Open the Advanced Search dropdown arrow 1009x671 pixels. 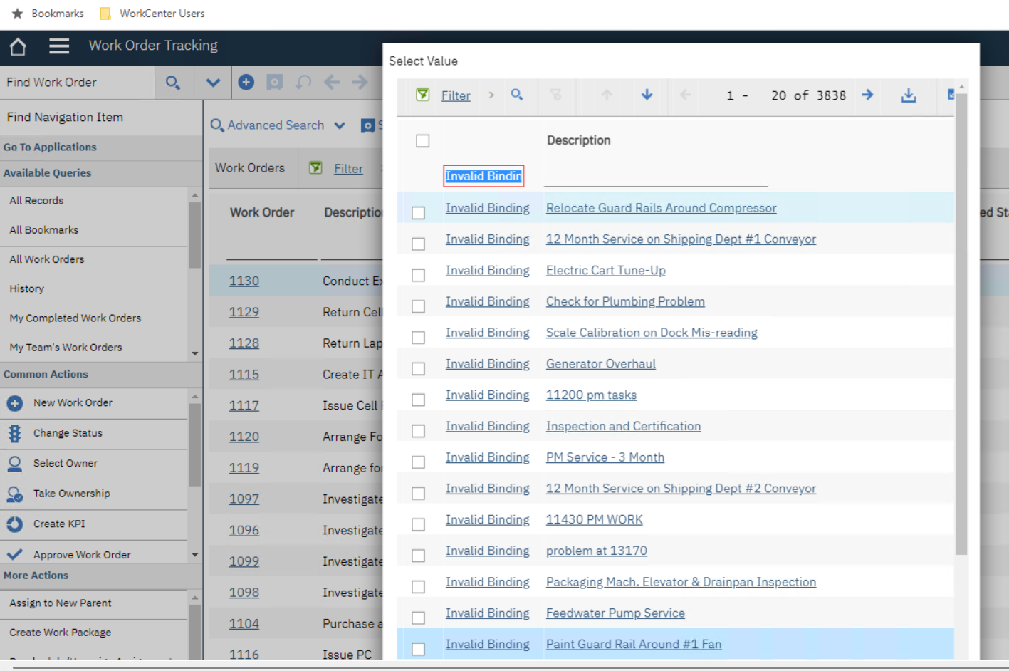pos(340,125)
